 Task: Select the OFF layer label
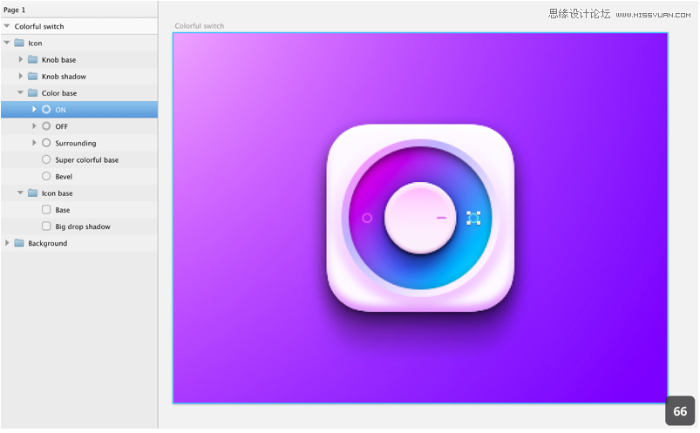pos(62,126)
